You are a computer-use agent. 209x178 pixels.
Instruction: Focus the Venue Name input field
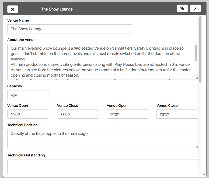[69, 29]
